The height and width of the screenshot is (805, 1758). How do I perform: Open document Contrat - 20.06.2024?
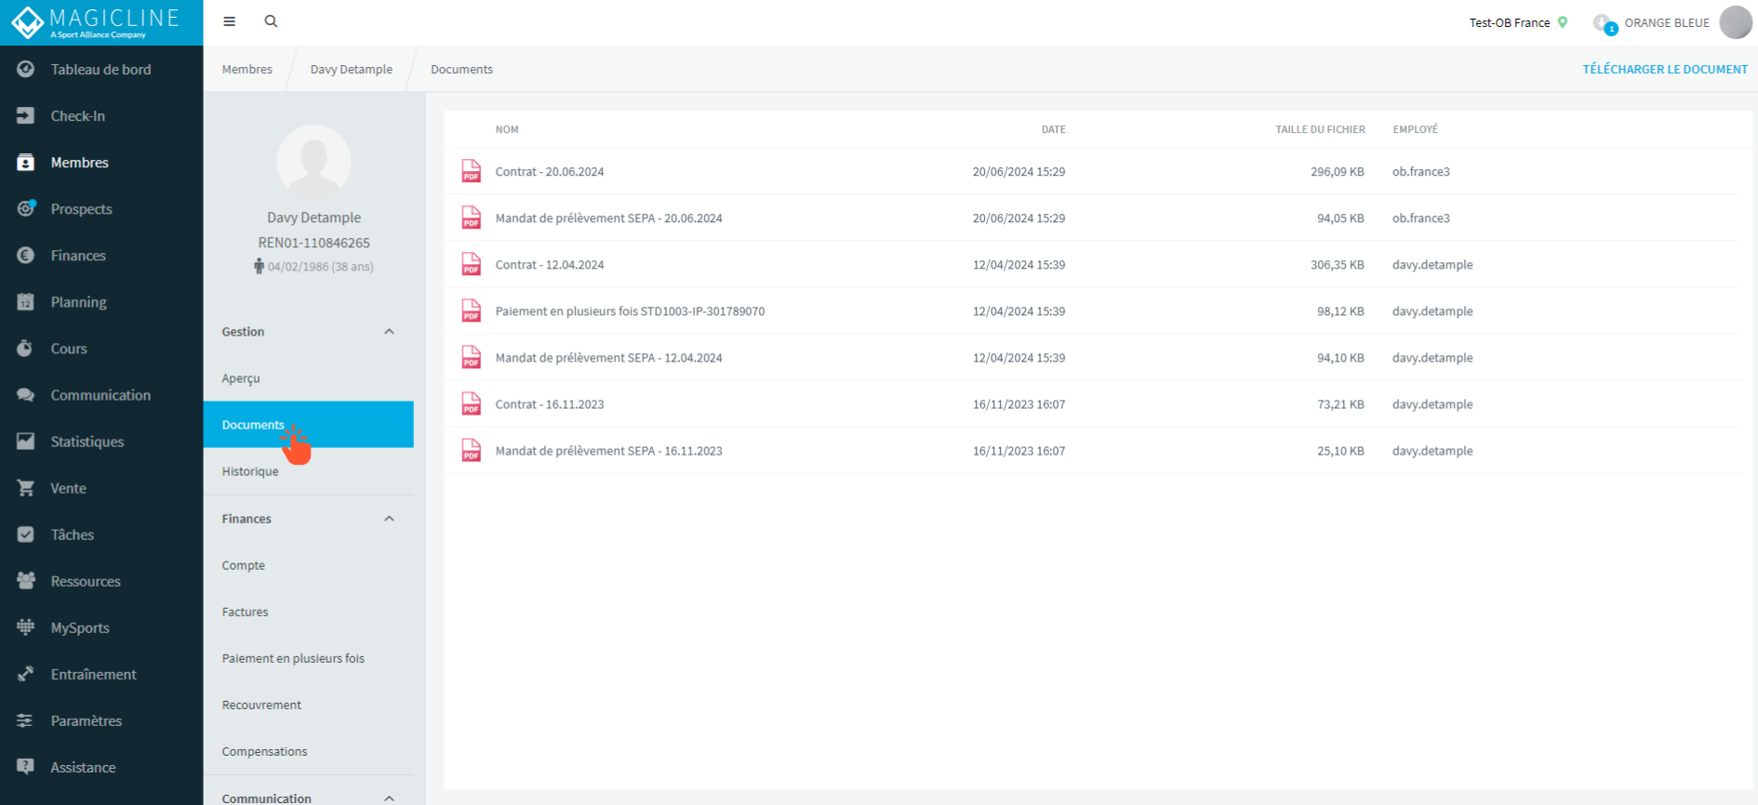pos(550,171)
